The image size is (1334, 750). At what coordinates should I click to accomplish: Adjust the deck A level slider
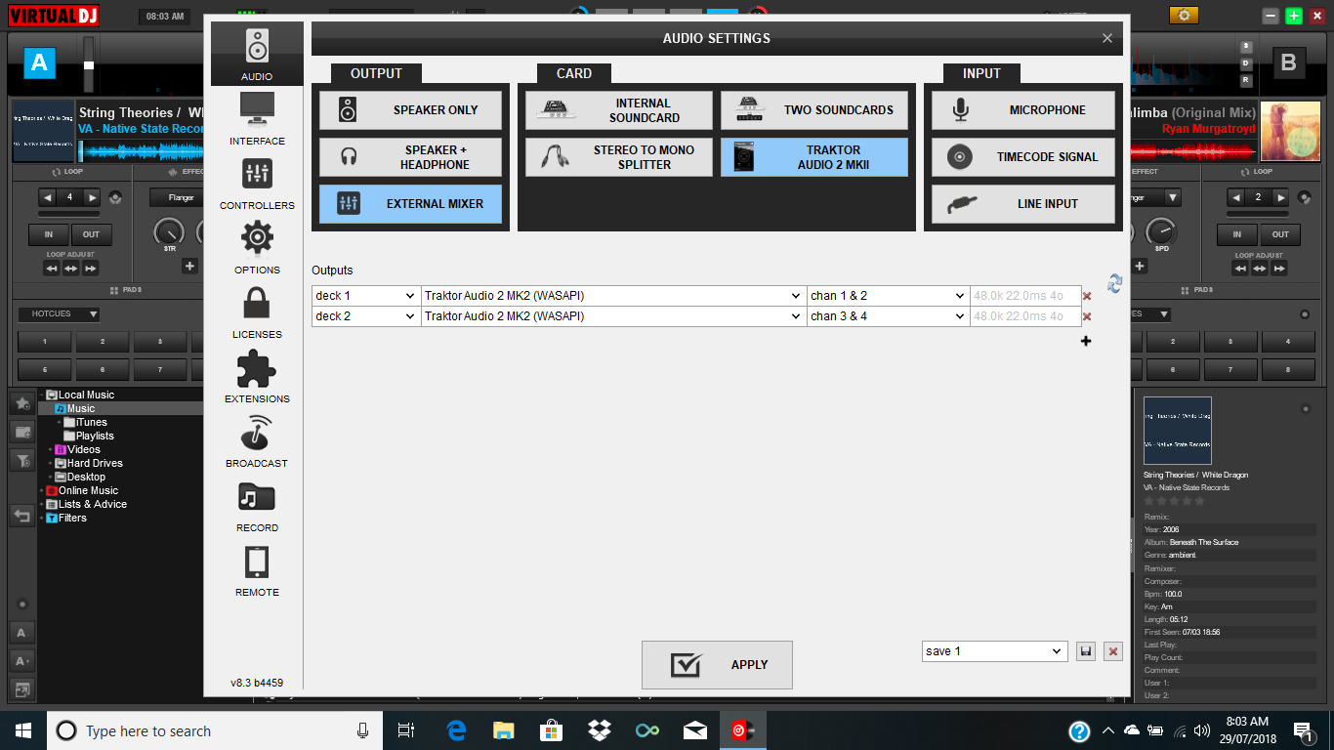tap(89, 64)
